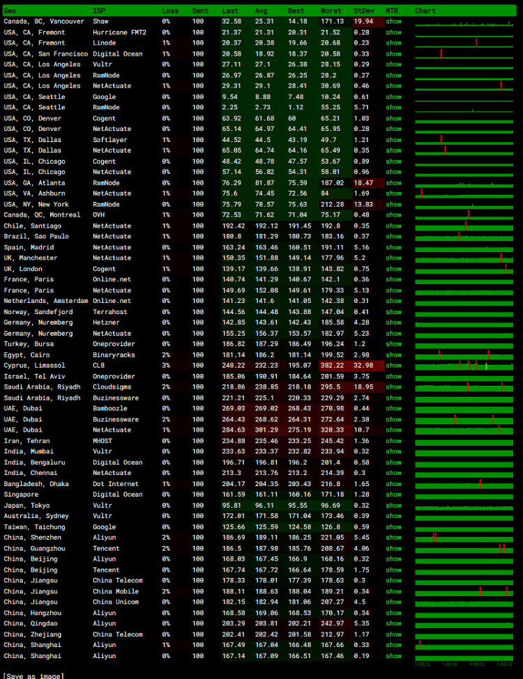Show MTR for Dallas Softlayer
The width and height of the screenshot is (523, 679).
[393, 139]
